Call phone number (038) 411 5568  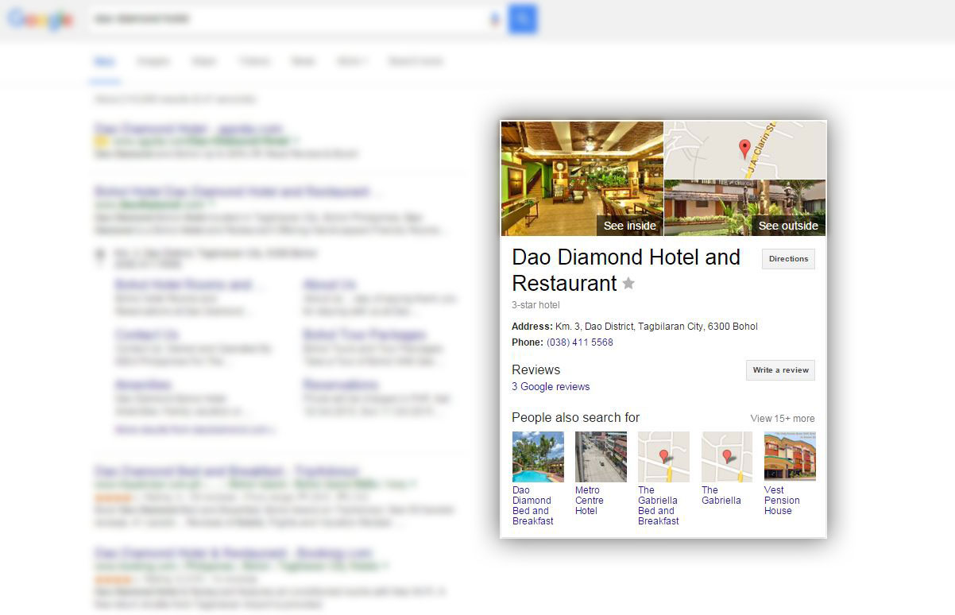(580, 342)
